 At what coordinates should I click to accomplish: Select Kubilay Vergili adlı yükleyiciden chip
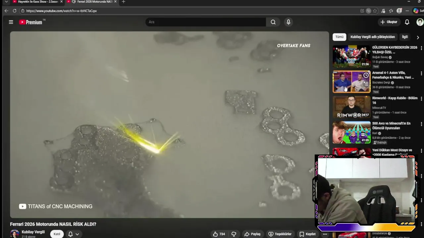click(373, 37)
